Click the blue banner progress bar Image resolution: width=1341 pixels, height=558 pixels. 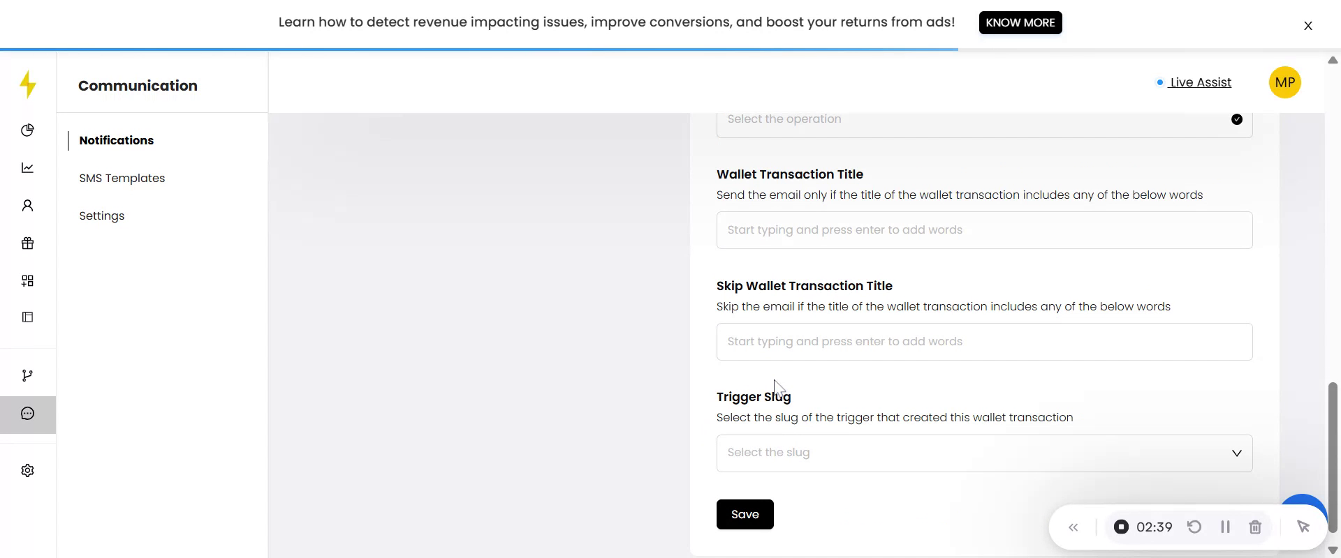[x=479, y=50]
